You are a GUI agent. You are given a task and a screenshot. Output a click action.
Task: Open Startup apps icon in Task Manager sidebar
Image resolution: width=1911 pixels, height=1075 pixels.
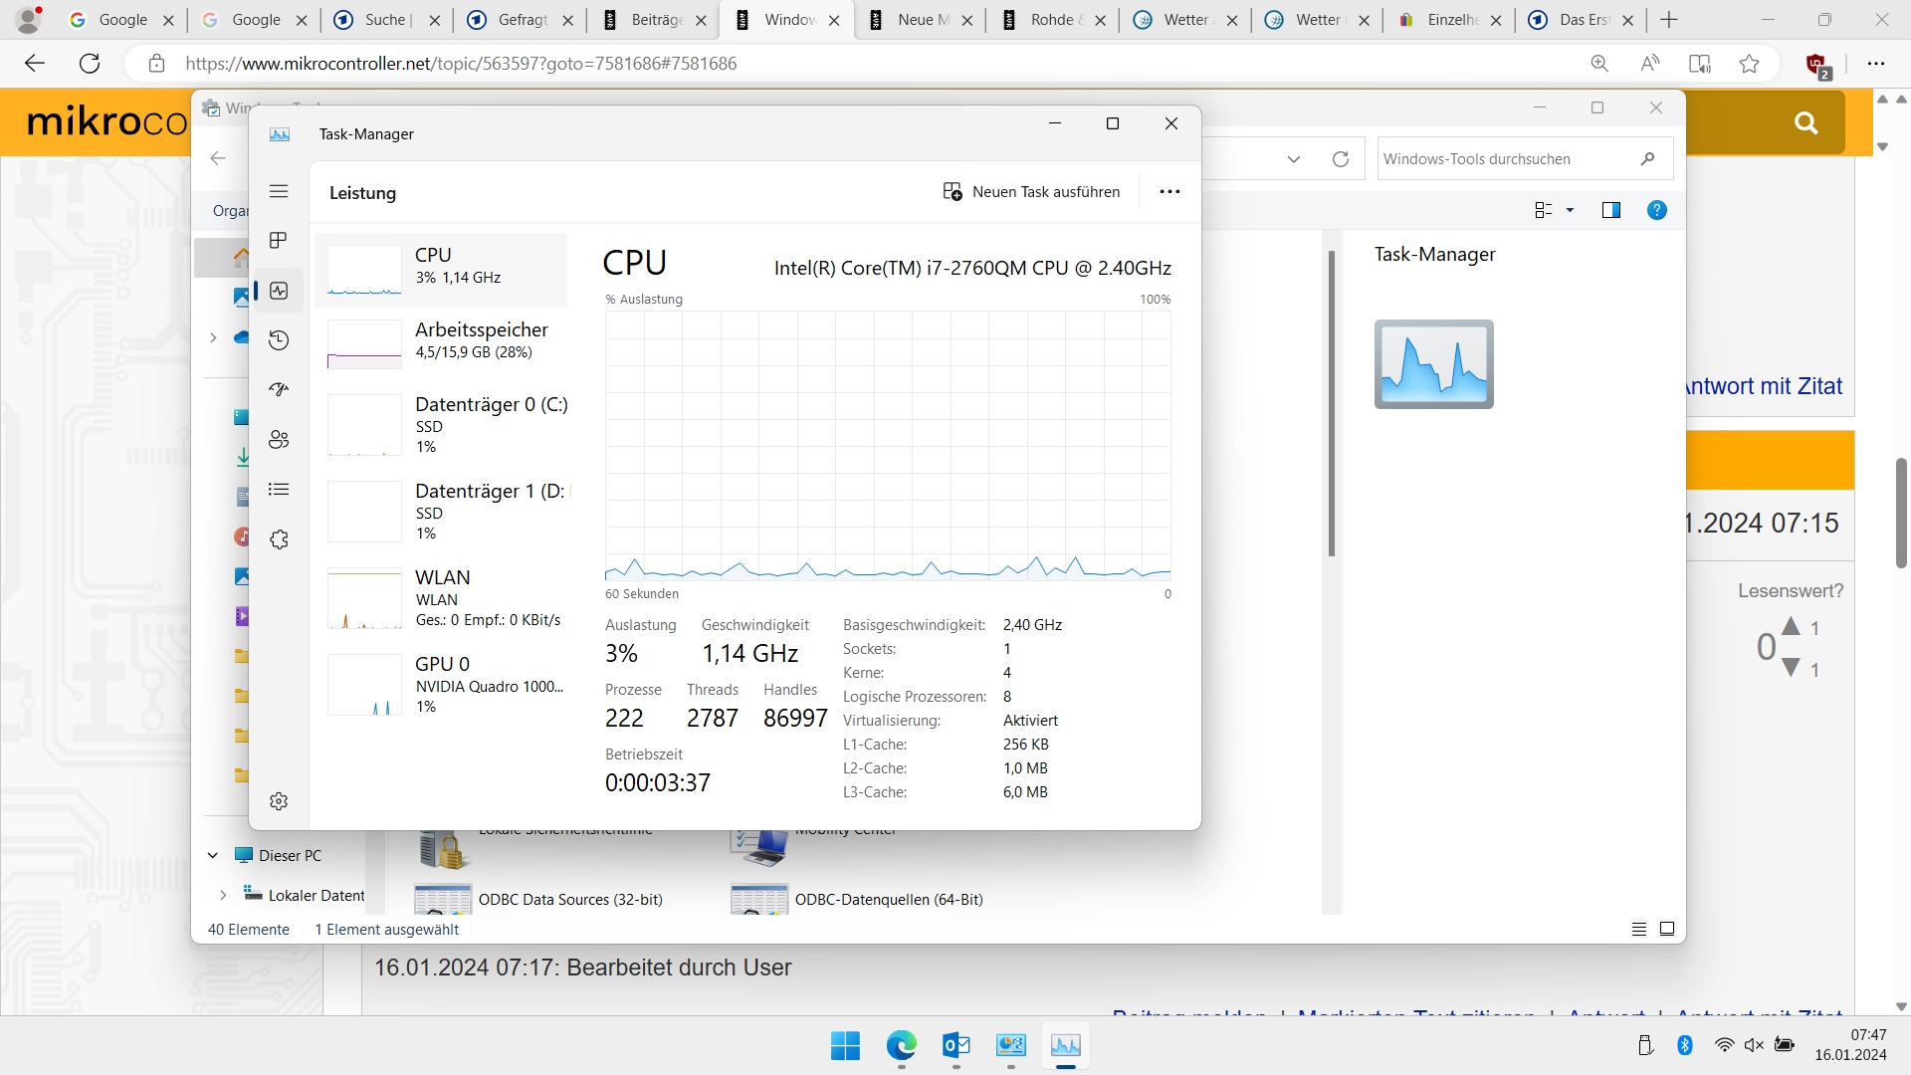pyautogui.click(x=279, y=390)
